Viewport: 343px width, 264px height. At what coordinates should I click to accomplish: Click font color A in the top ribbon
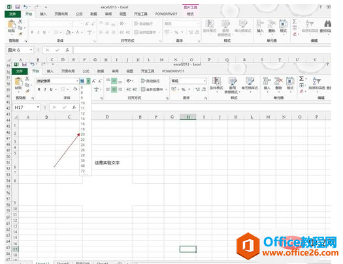click(x=78, y=33)
